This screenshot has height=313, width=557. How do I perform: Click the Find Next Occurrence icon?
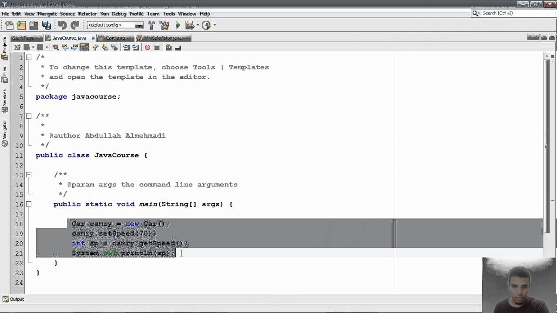75,47
